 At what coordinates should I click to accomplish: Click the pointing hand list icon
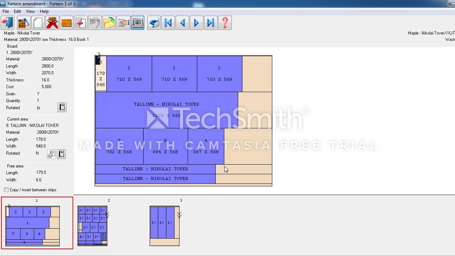pos(123,23)
